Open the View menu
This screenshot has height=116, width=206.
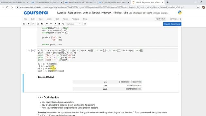click(41, 19)
